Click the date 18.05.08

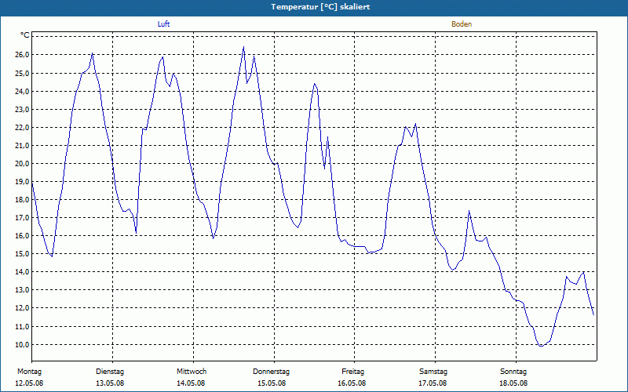[x=513, y=383]
